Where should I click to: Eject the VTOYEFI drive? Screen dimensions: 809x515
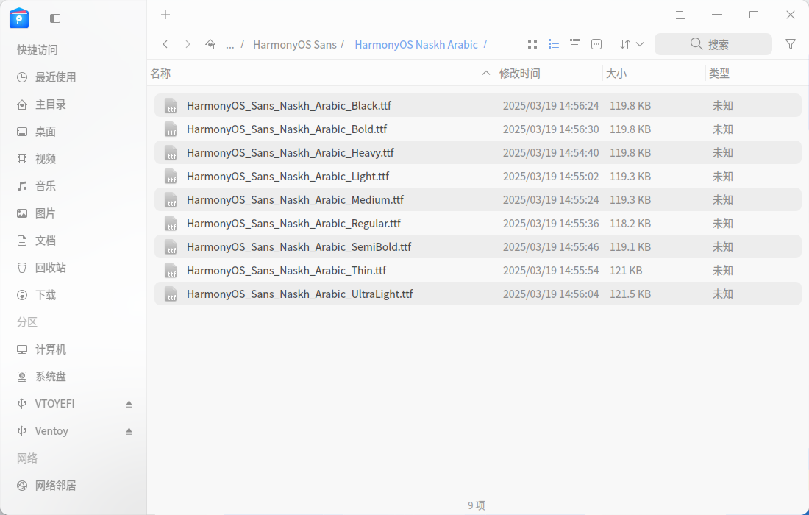coord(129,404)
